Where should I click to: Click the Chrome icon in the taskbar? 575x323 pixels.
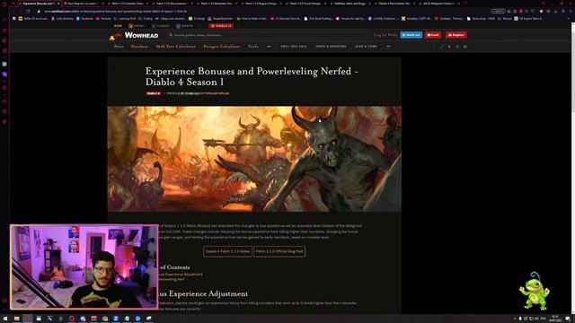click(104, 319)
